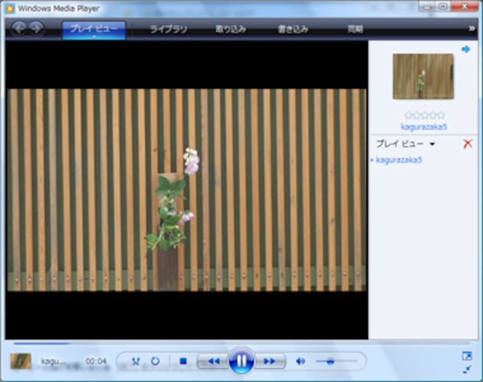Toggle repeat mode on
483x382 pixels.
click(x=155, y=361)
